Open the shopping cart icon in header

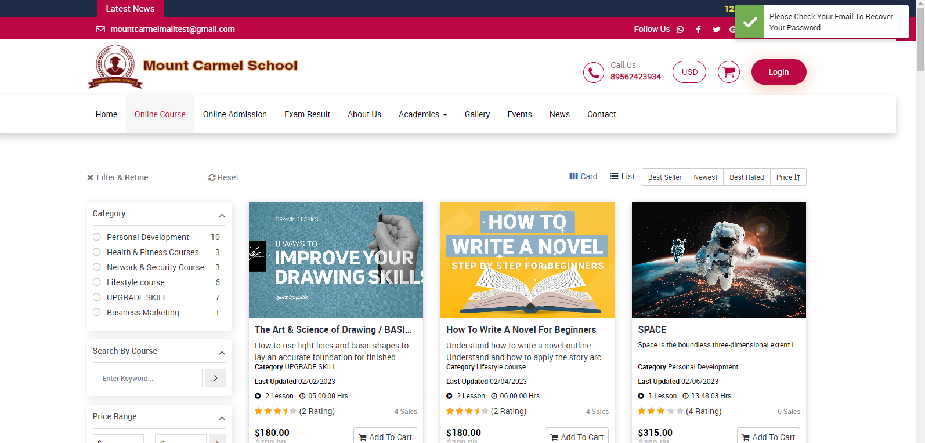pos(729,72)
